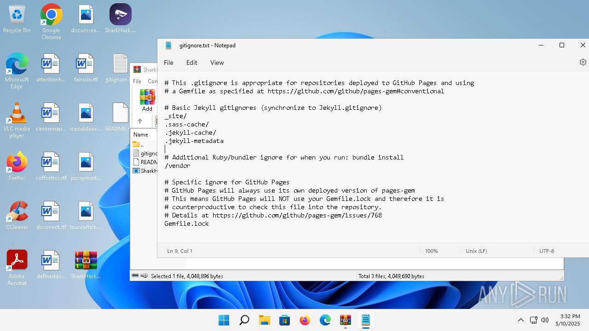Place cursor on '_site/' line in editor

click(176, 116)
